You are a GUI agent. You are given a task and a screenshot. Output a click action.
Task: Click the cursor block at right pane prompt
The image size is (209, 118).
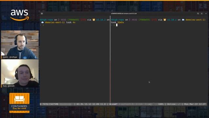(117, 25)
